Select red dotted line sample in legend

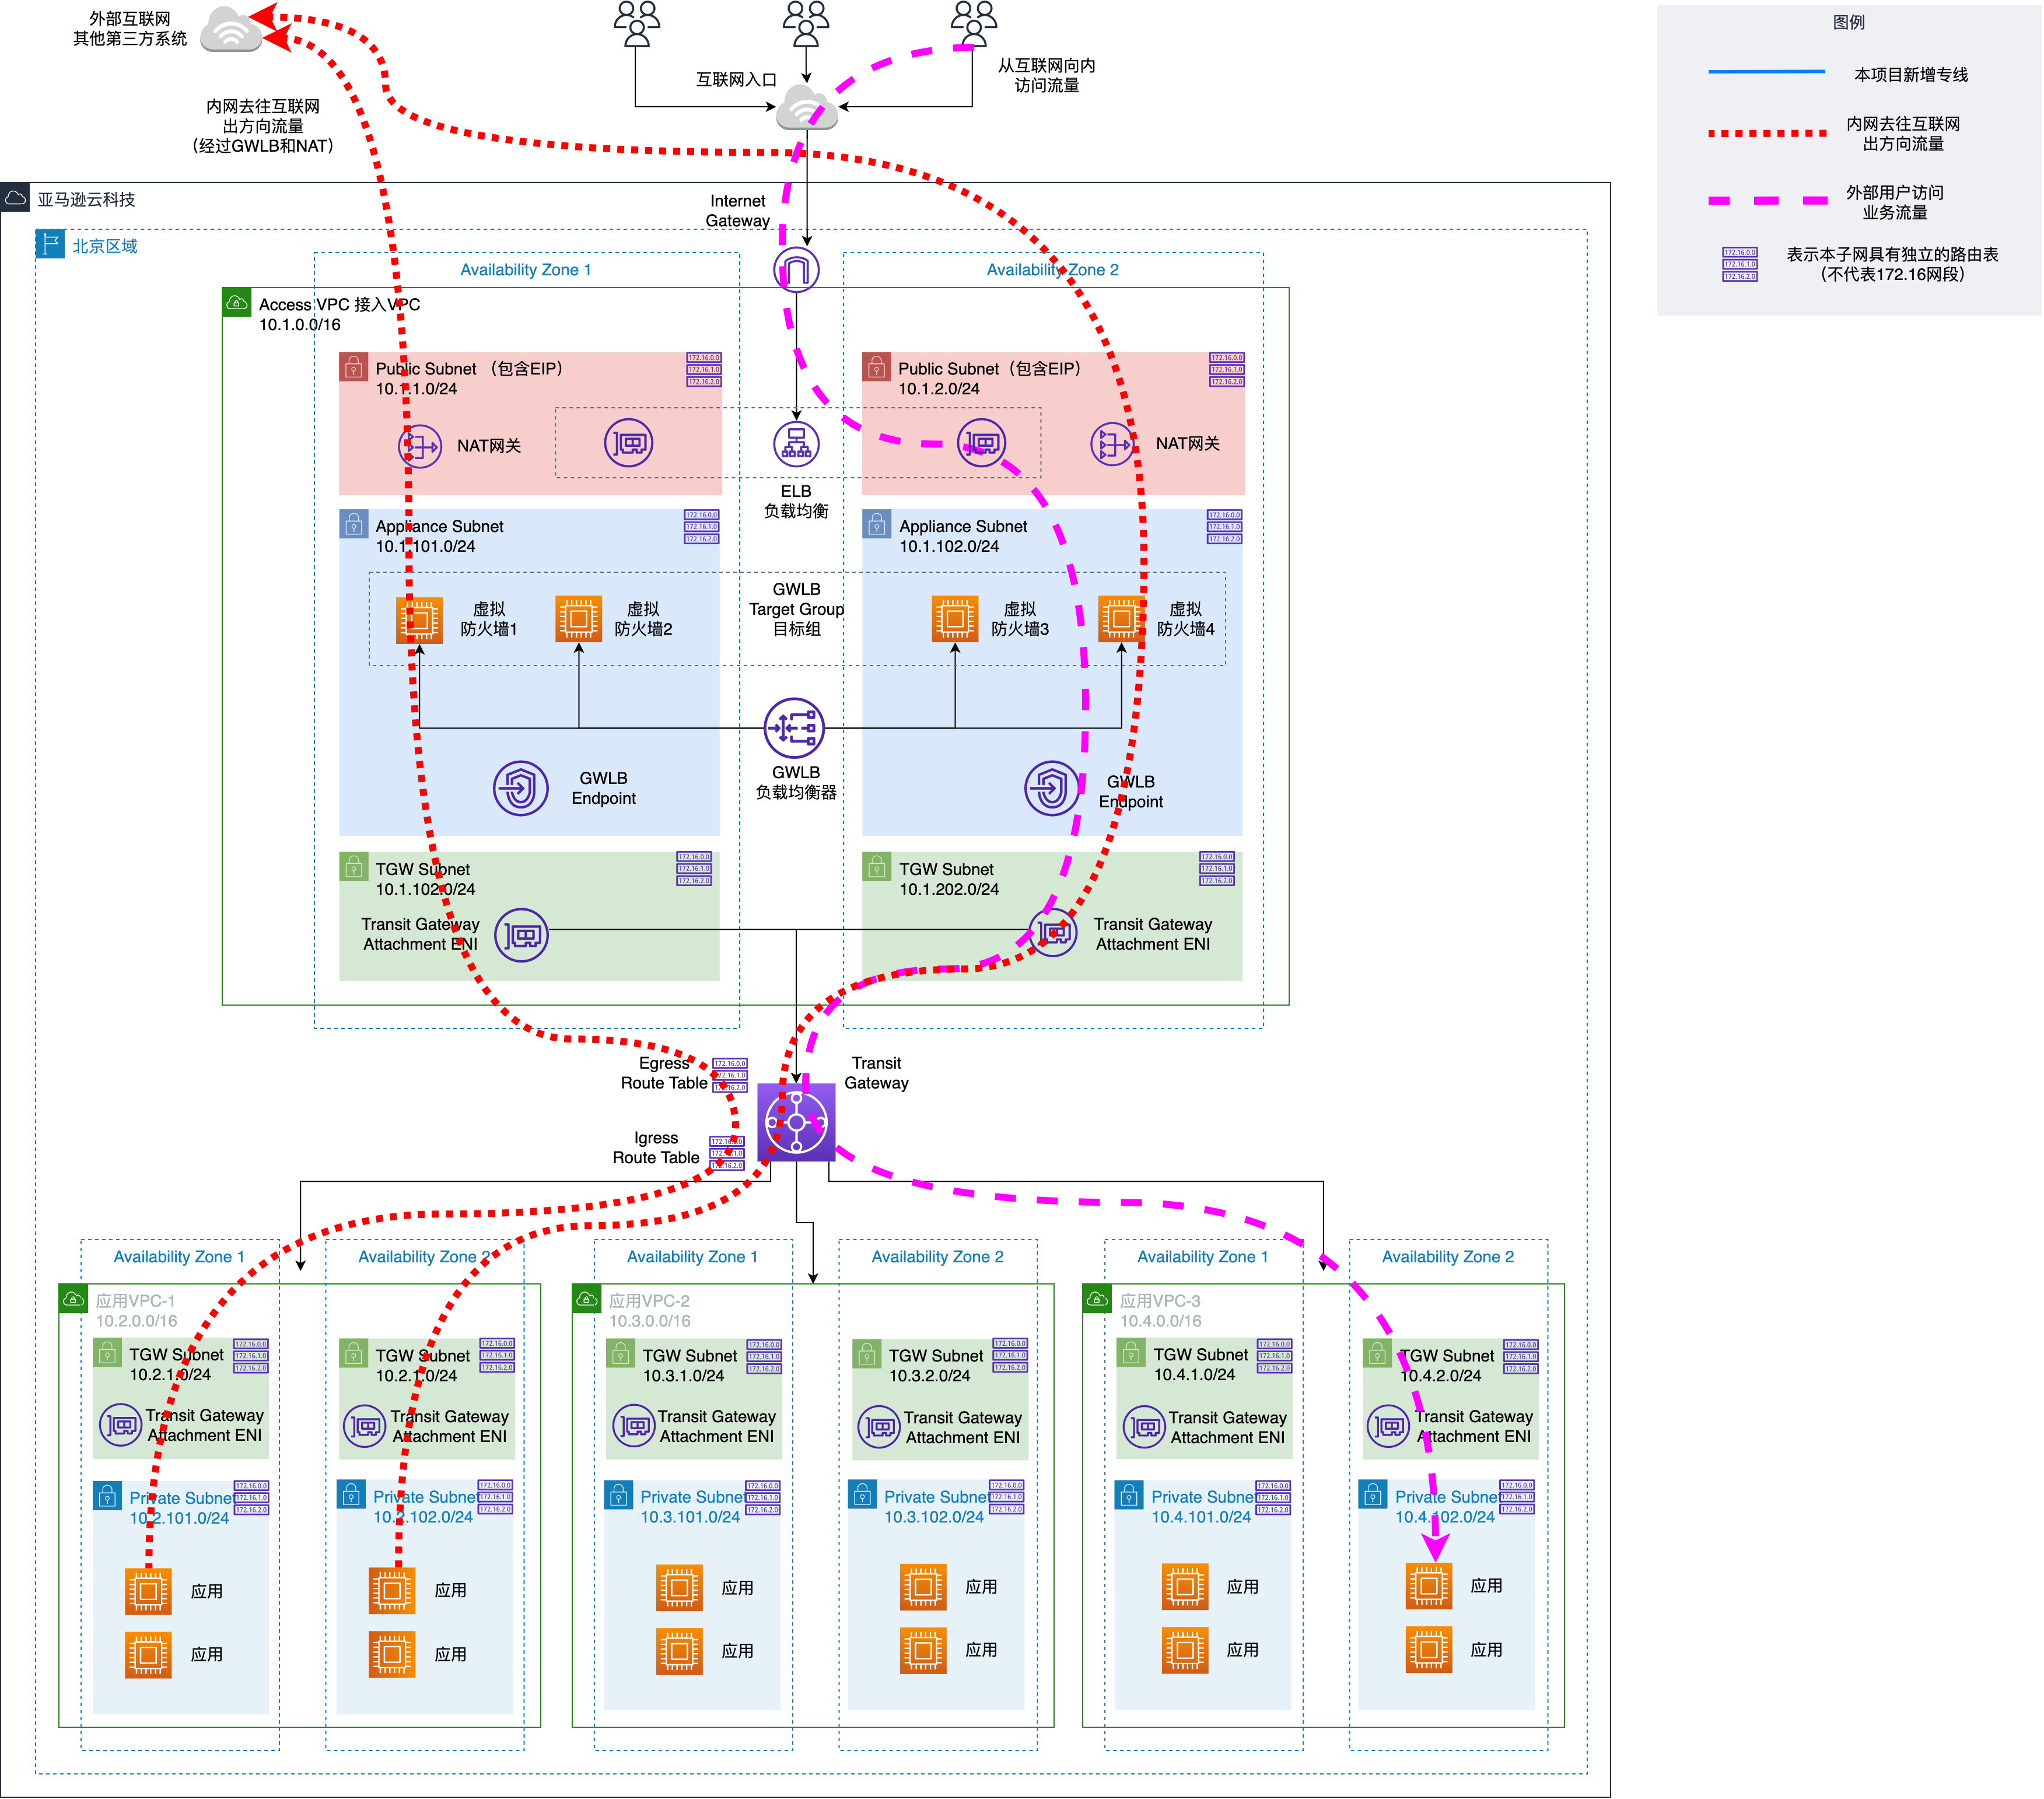[x=1767, y=133]
